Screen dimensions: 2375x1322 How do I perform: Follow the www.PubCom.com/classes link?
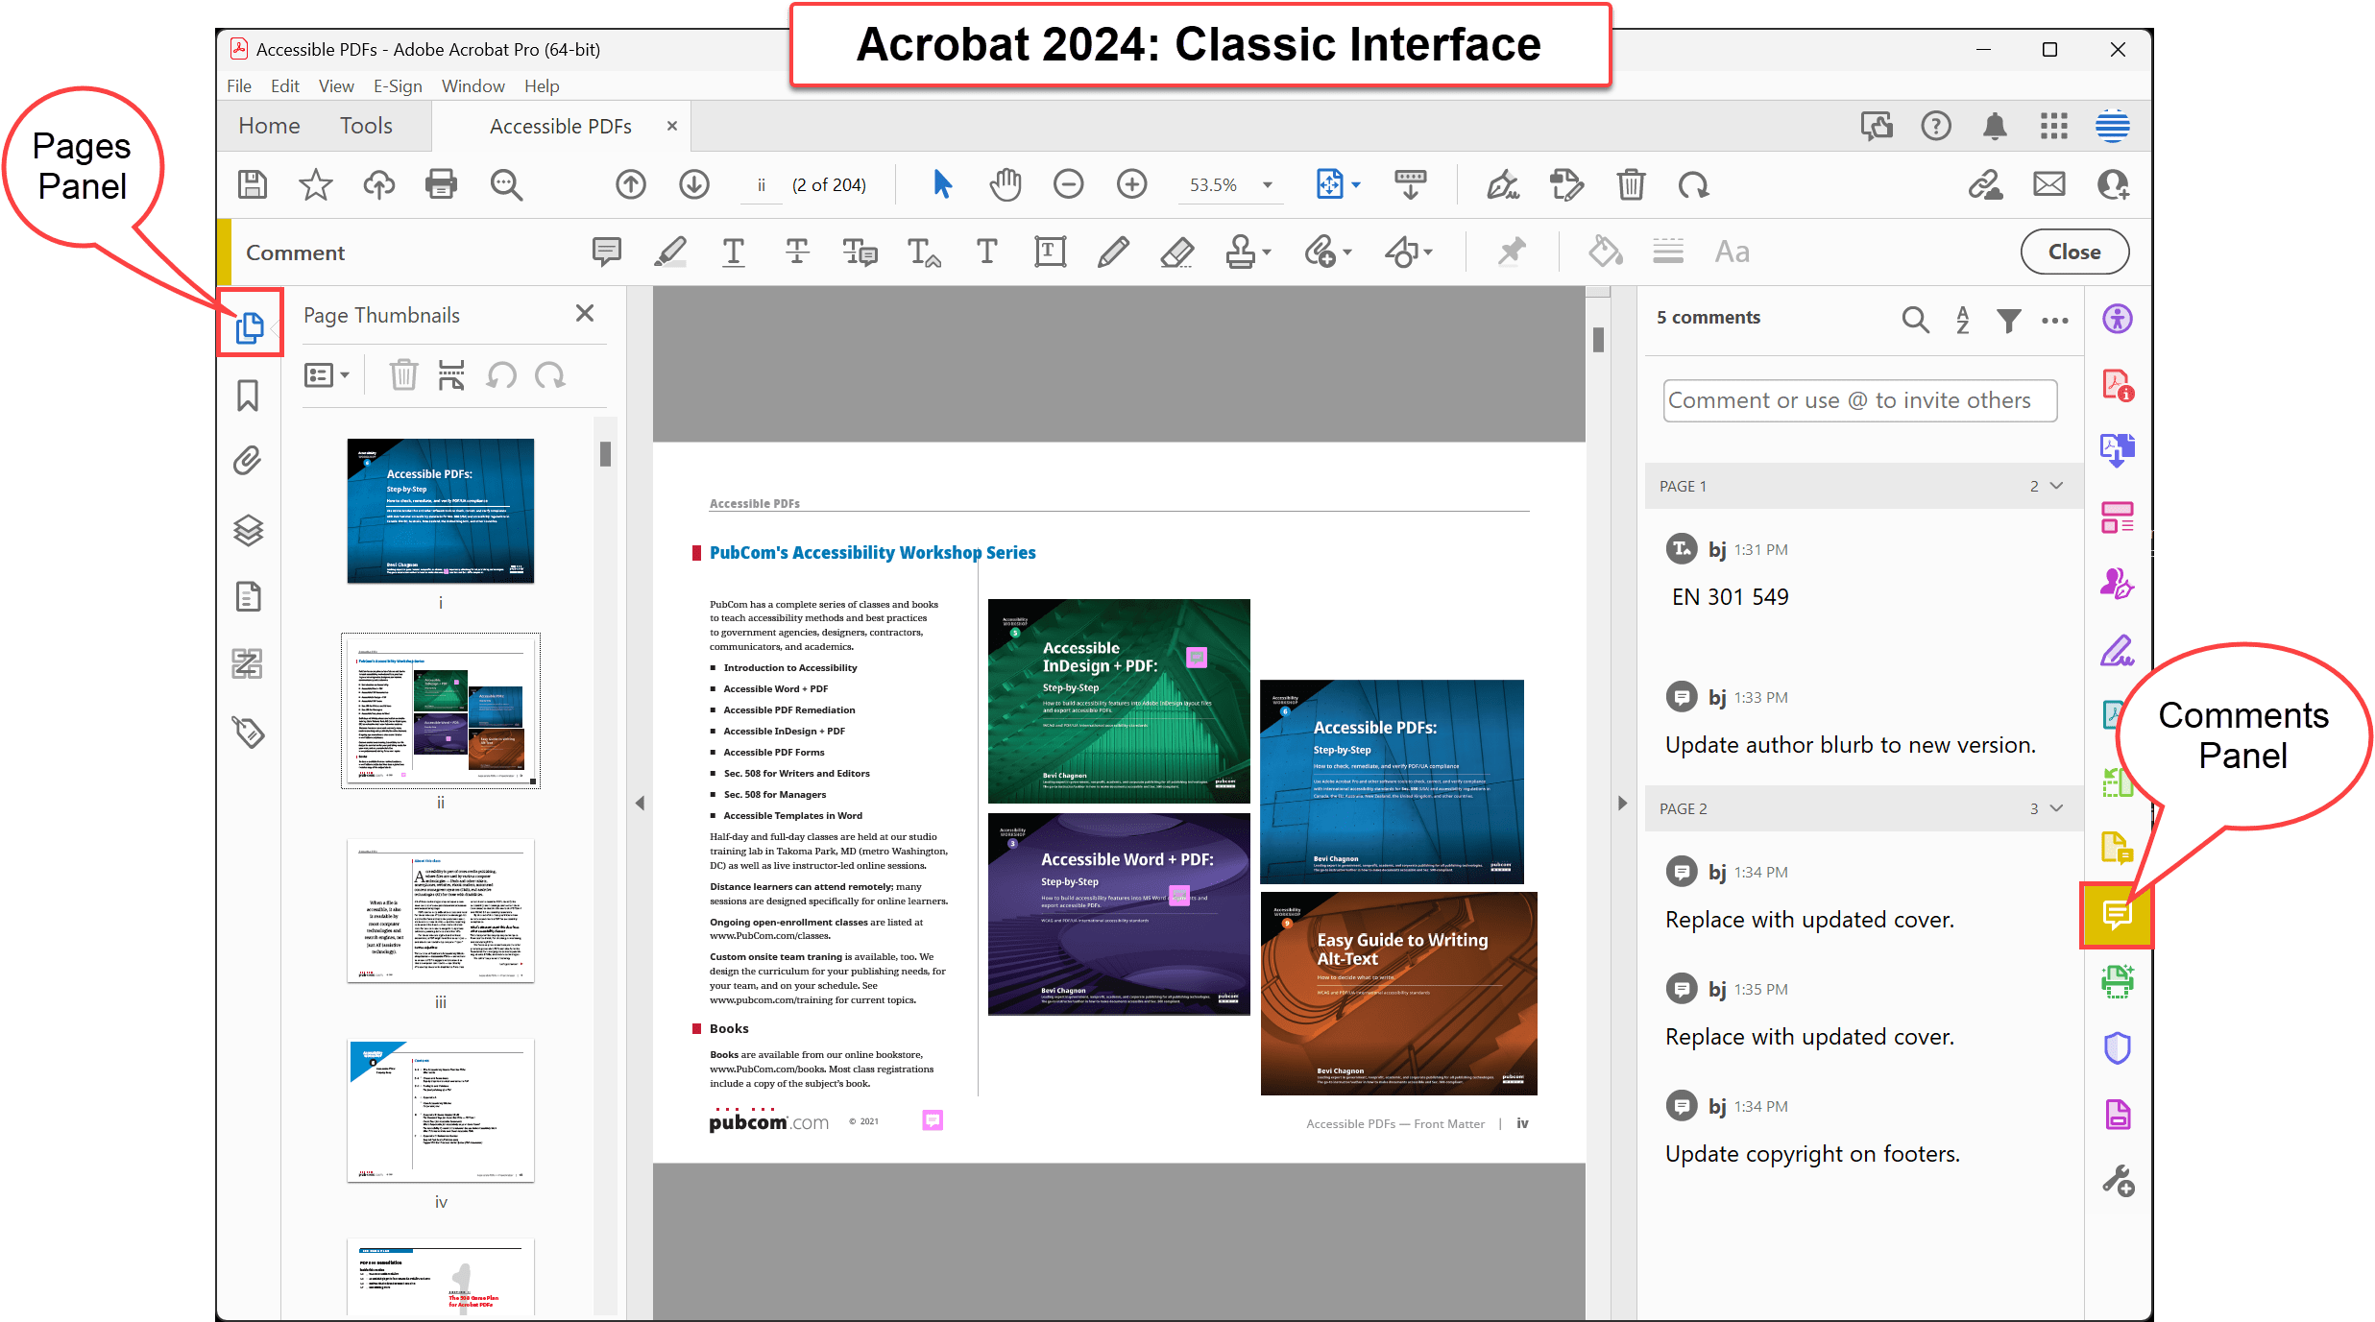(x=768, y=935)
